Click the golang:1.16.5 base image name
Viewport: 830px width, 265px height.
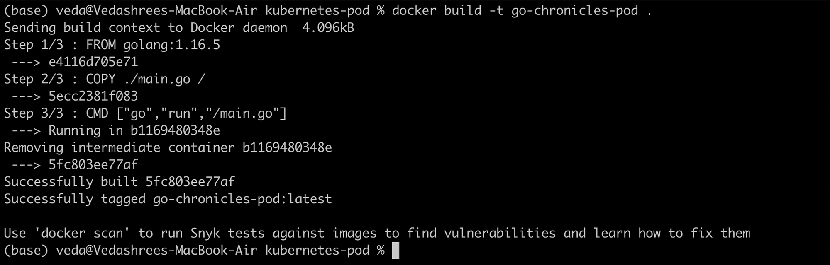click(x=171, y=45)
